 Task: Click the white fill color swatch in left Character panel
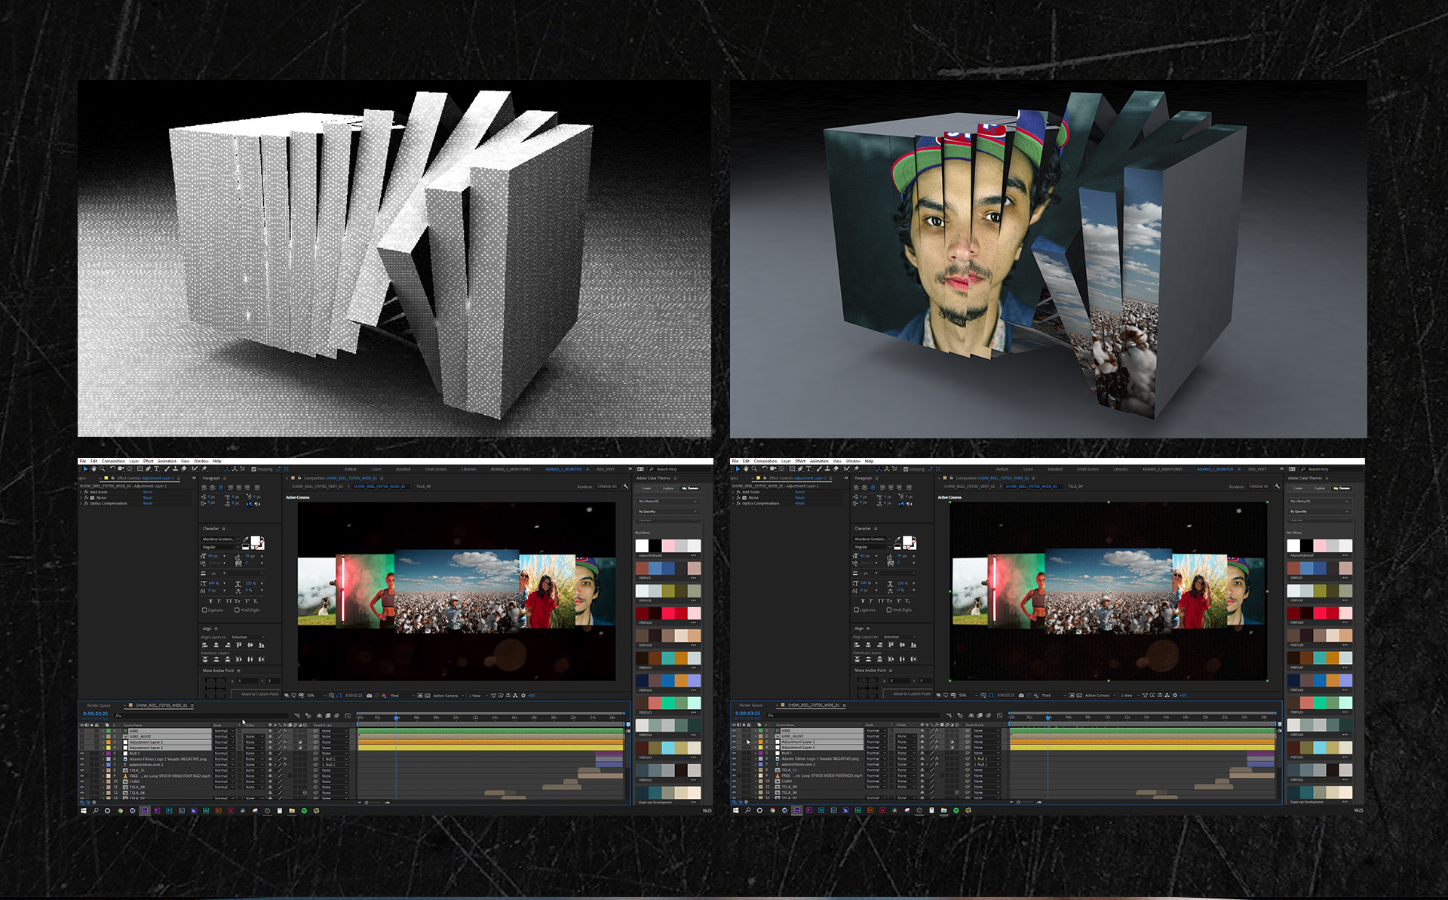pos(255,539)
